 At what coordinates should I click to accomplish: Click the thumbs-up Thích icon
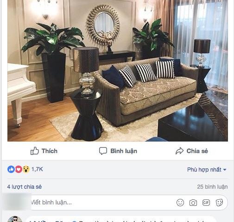coord(35,151)
